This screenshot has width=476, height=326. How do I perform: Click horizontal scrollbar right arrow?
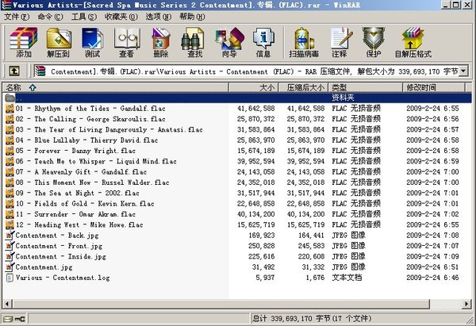[466, 304]
